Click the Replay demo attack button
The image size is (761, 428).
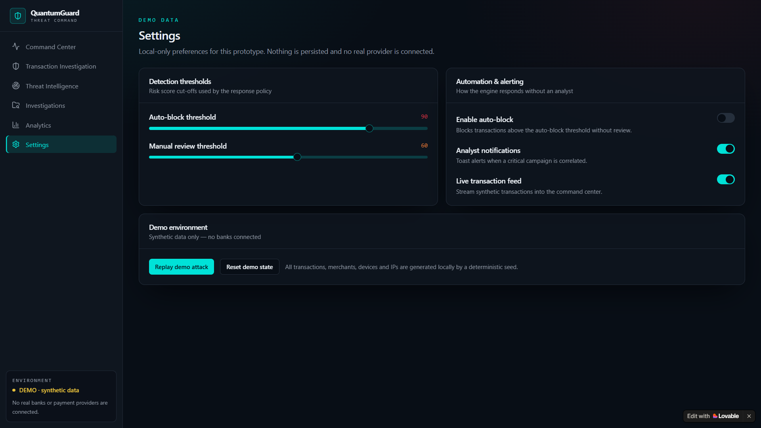182,267
